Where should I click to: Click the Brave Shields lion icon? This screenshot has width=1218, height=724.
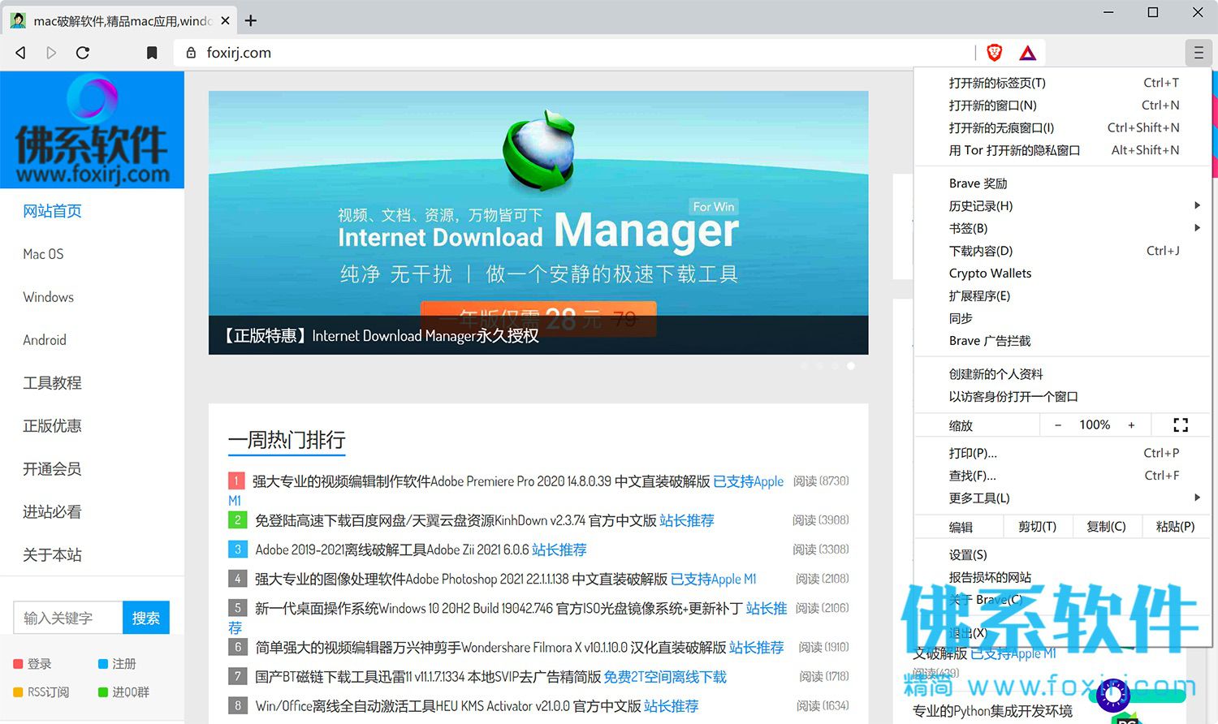[x=994, y=53]
